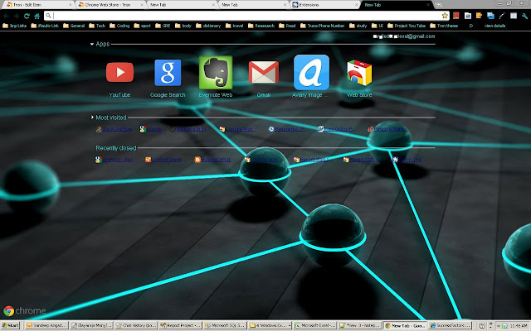Go back with the browser back arrow

click(6, 16)
